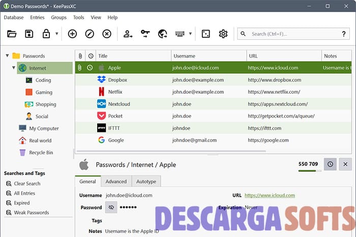
Task: Open the Help menu
Action: [x=112, y=17]
